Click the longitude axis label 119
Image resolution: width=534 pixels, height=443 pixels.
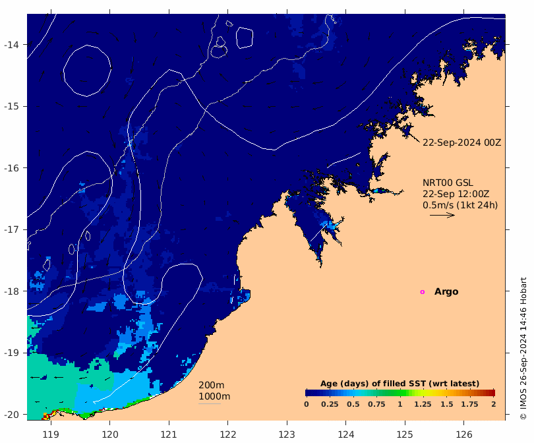[51, 434]
